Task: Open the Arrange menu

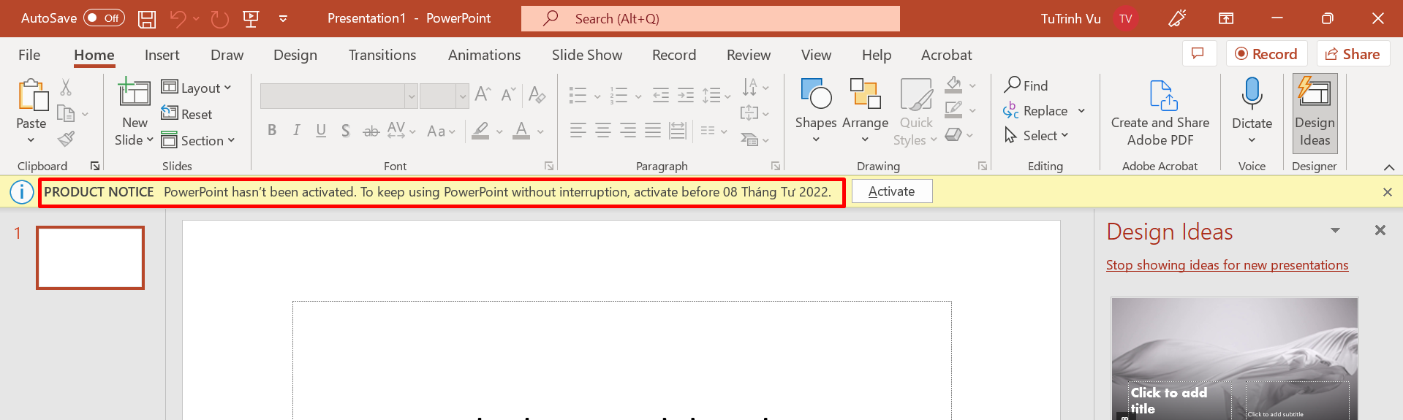Action: (x=865, y=110)
